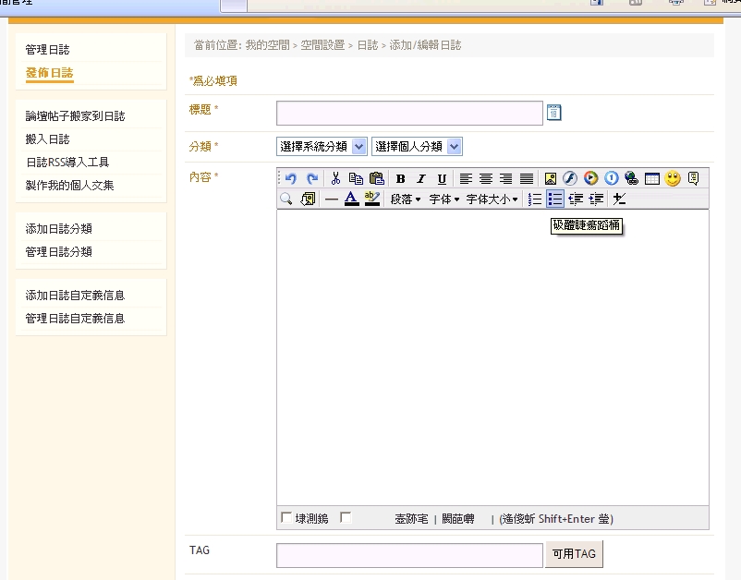Click the 可用TAG button
Image resolution: width=741 pixels, height=580 pixels.
click(574, 554)
